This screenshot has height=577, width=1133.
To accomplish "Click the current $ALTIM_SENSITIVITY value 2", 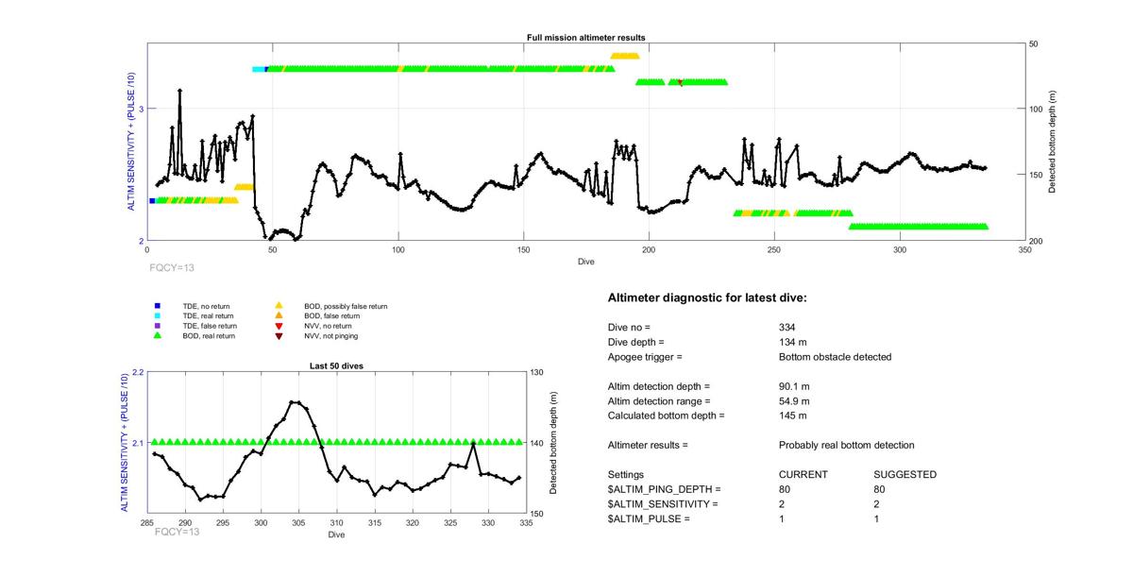I will 782,504.
